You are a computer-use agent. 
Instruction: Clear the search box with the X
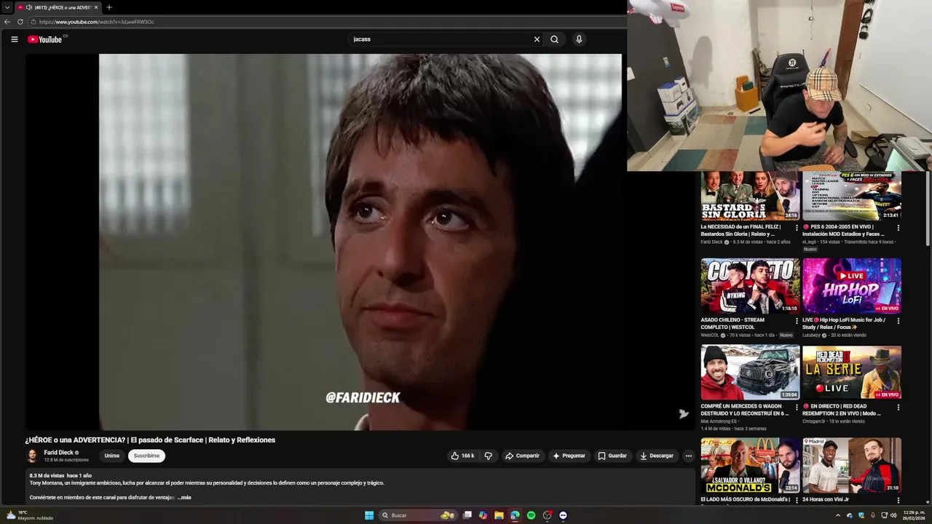pos(537,39)
